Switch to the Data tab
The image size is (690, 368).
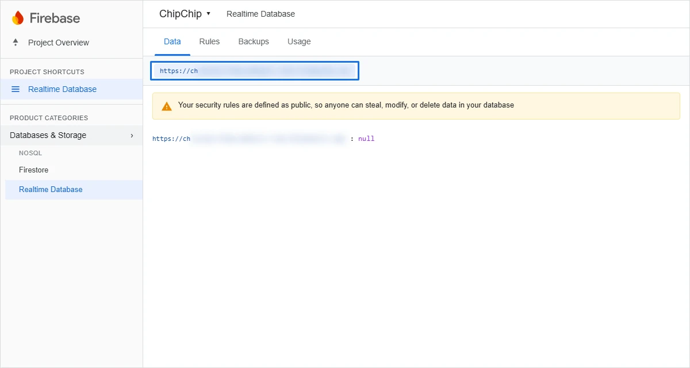click(x=172, y=42)
